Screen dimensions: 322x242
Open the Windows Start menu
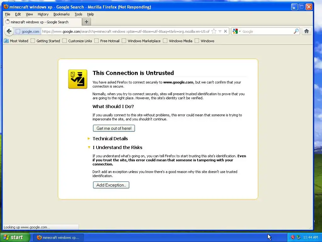(15, 237)
